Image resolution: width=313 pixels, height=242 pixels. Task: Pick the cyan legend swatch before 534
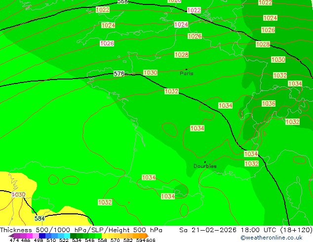[x=67, y=236]
